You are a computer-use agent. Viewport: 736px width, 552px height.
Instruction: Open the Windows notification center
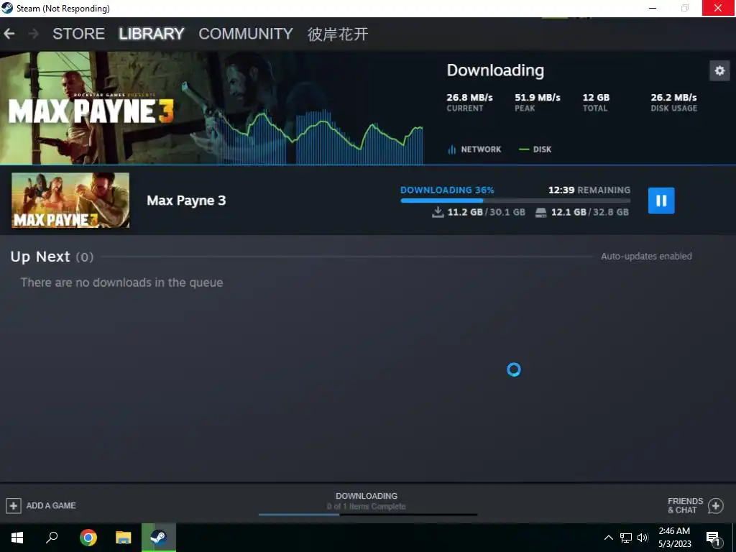point(713,538)
